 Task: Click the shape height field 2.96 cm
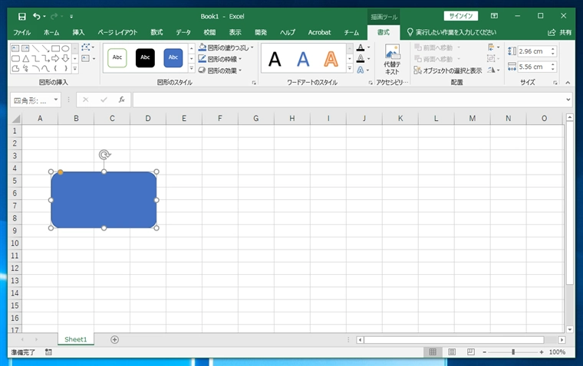pyautogui.click(x=534, y=51)
